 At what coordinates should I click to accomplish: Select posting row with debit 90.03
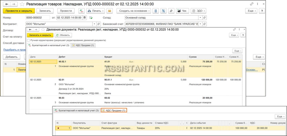coord(136,100)
